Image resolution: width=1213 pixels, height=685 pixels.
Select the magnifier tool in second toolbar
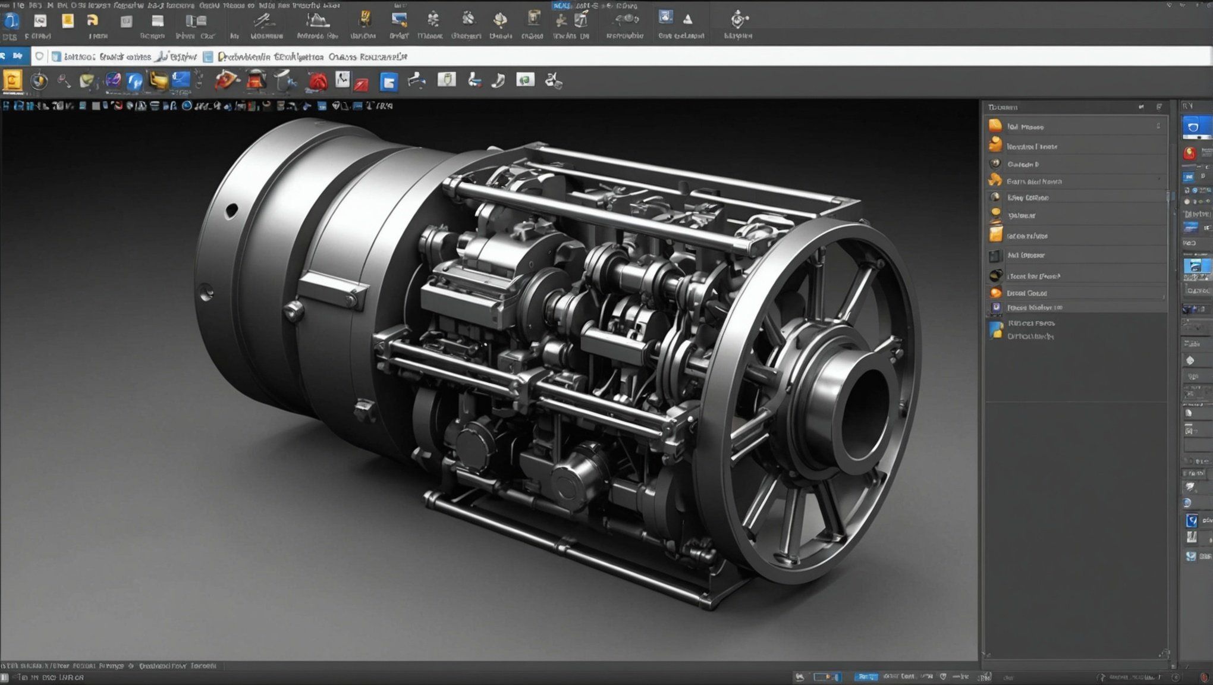tap(63, 80)
